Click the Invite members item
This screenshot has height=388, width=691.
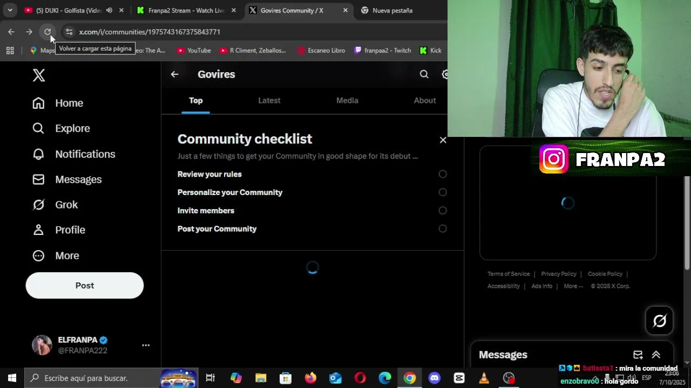(x=206, y=211)
